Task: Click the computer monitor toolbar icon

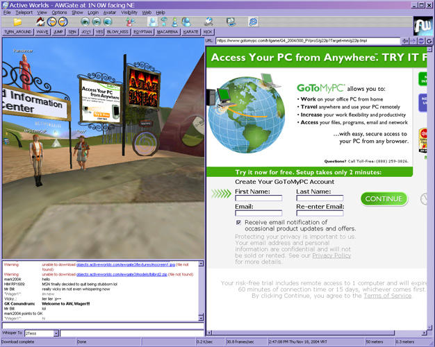Action: (x=231, y=22)
